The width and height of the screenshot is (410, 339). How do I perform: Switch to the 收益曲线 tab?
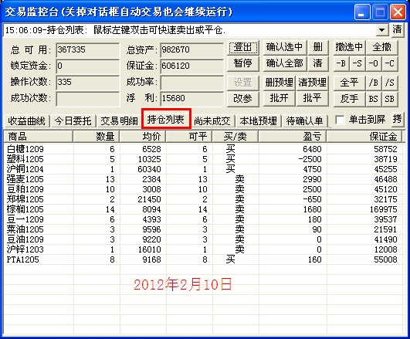coord(26,121)
